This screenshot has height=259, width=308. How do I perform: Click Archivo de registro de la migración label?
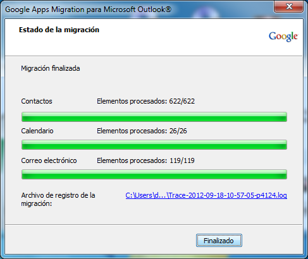coord(58,199)
